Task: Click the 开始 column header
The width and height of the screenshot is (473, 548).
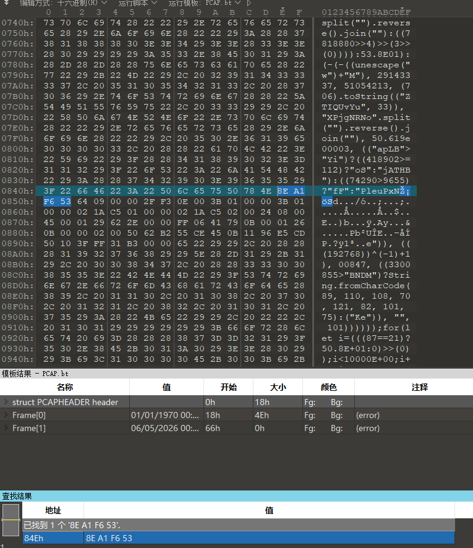Action: click(229, 387)
